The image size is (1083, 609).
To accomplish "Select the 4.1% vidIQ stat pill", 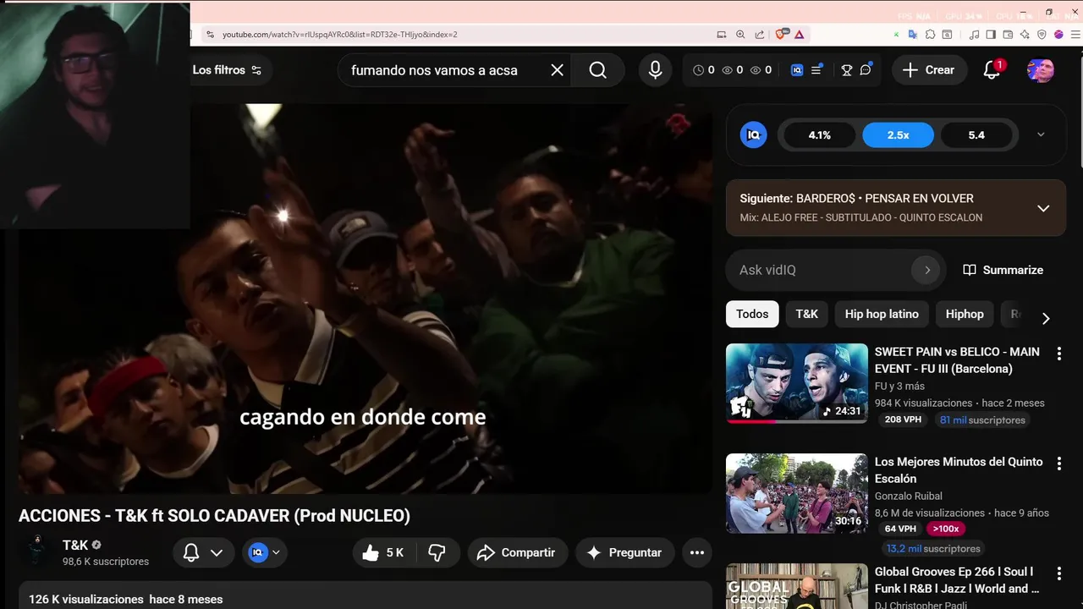I will pos(819,135).
